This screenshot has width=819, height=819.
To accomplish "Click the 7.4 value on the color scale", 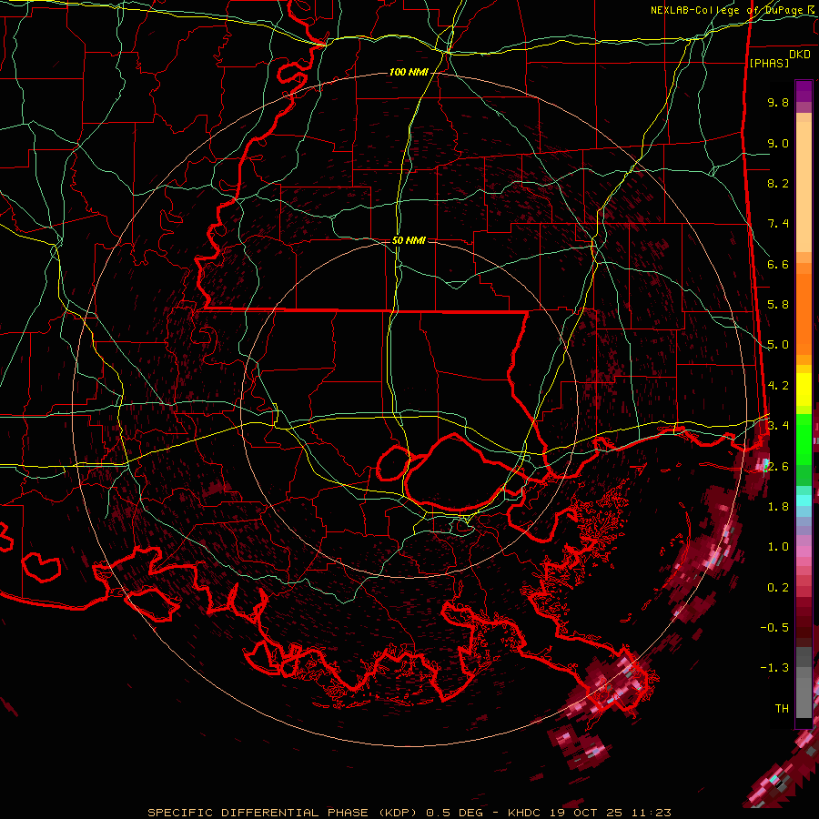I will (x=778, y=224).
